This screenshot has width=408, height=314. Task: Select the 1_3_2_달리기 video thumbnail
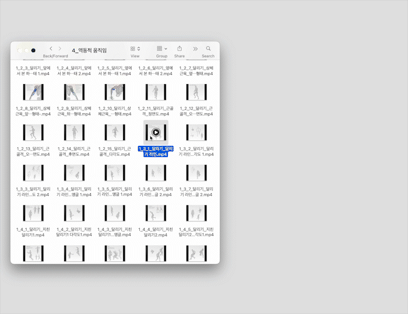196,132
